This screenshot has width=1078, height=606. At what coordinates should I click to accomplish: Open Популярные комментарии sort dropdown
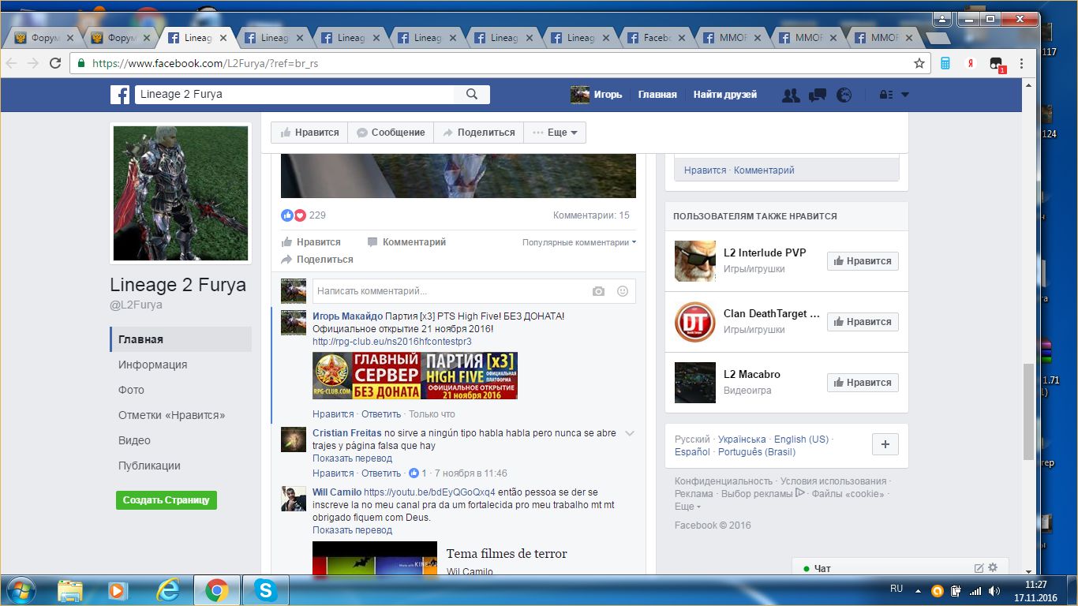click(x=578, y=242)
